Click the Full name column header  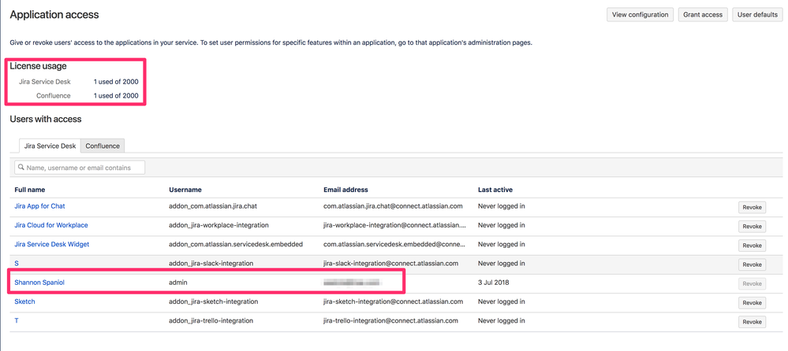(x=30, y=190)
